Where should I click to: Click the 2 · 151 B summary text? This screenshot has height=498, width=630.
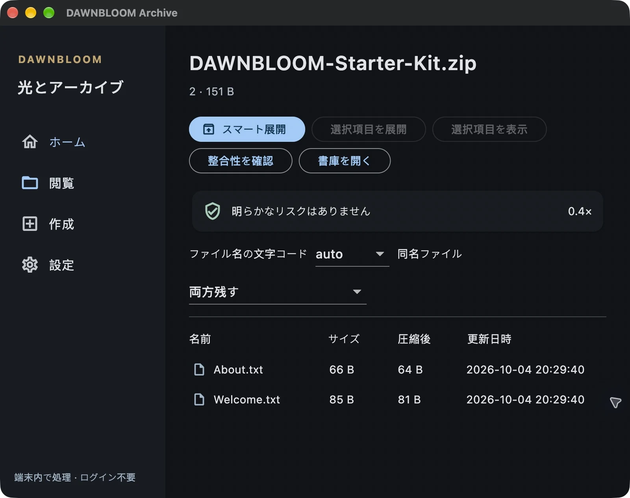(x=212, y=91)
